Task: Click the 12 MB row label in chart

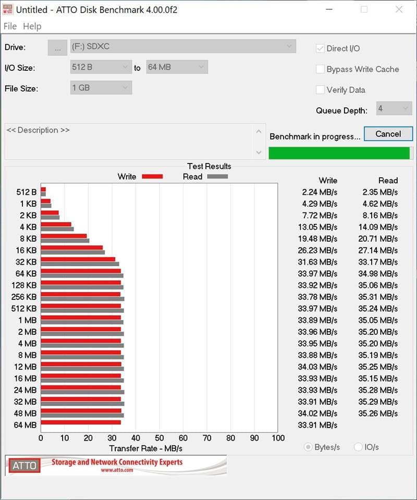Action: coord(25,367)
